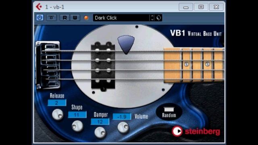Click the Shape value field showing 11
258x145 pixels.
[77, 114]
